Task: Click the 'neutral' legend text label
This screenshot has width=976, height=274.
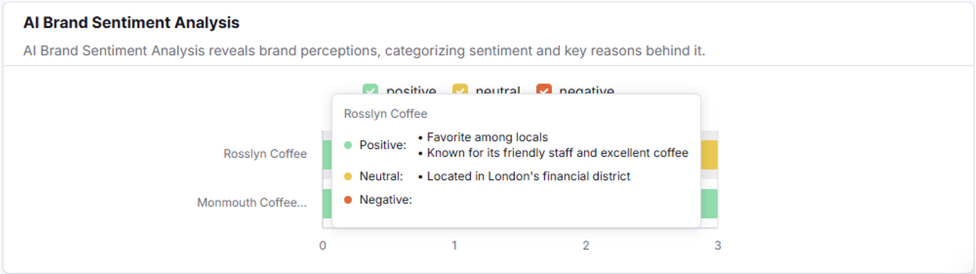Action: [x=498, y=91]
